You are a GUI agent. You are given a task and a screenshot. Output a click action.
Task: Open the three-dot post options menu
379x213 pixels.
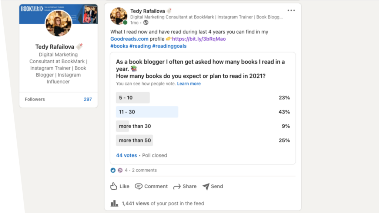click(291, 10)
